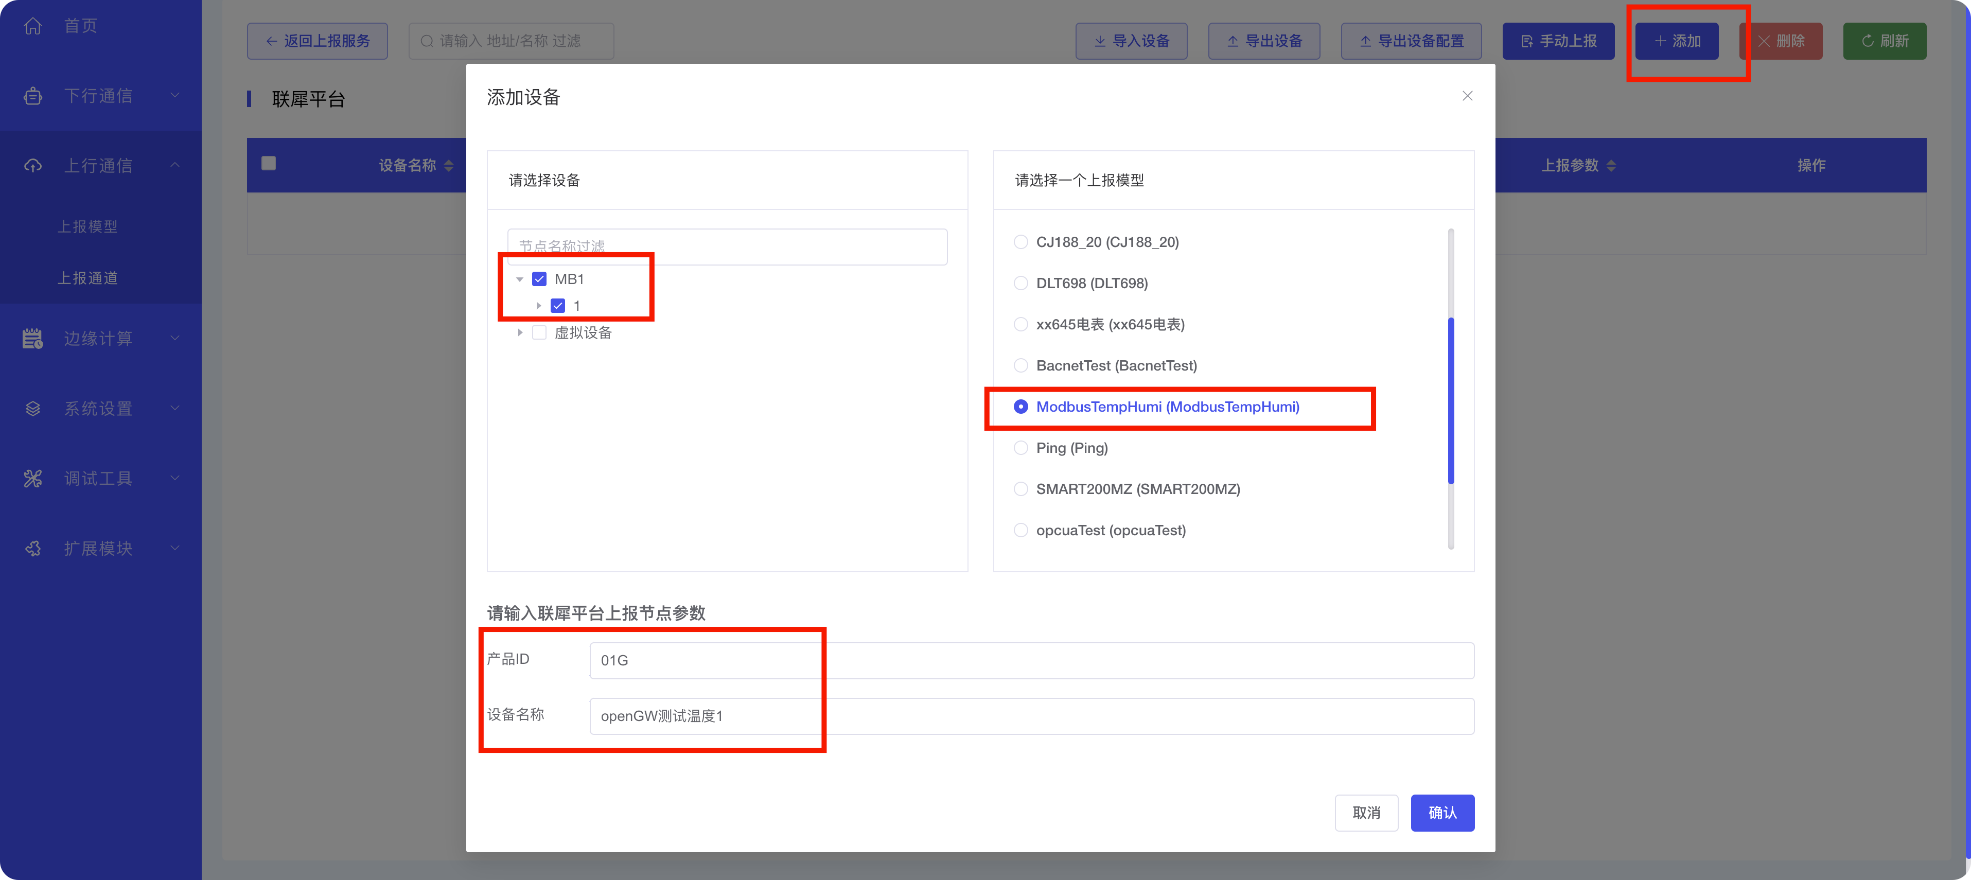Cancel the dialog with 取消
The height and width of the screenshot is (880, 1971).
coord(1366,813)
